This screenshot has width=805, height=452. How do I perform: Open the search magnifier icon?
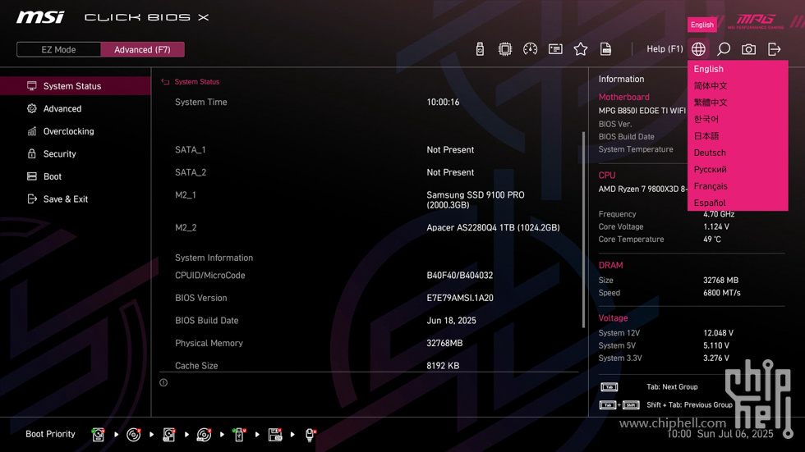point(724,49)
